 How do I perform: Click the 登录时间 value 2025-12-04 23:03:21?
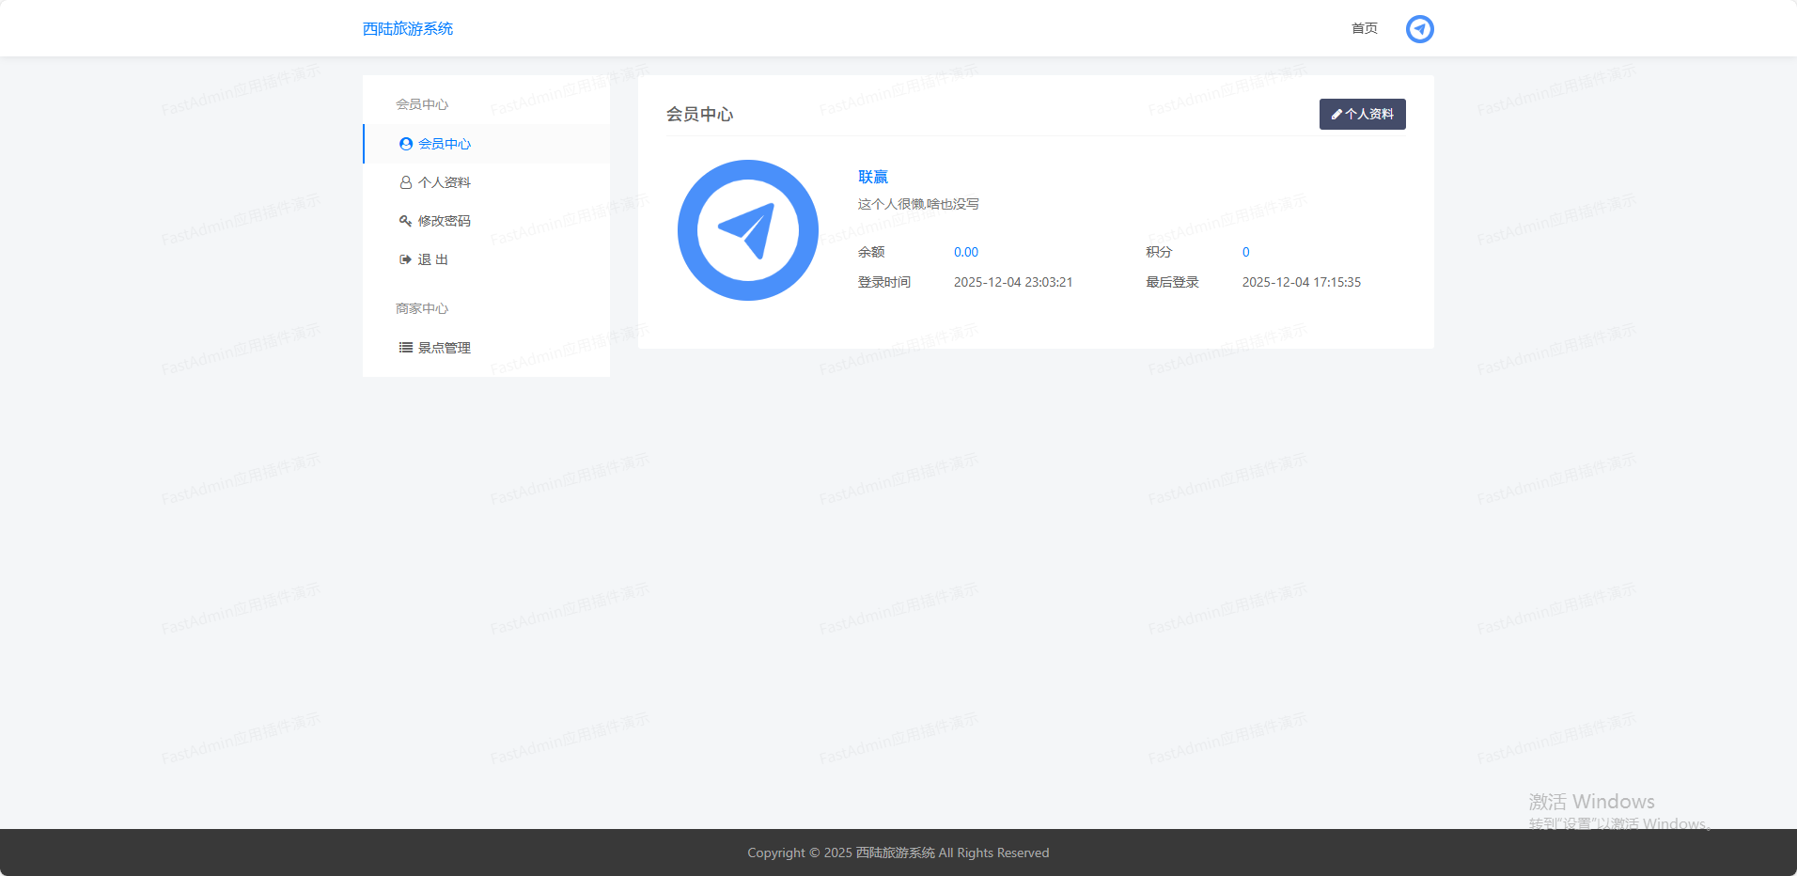click(1012, 282)
